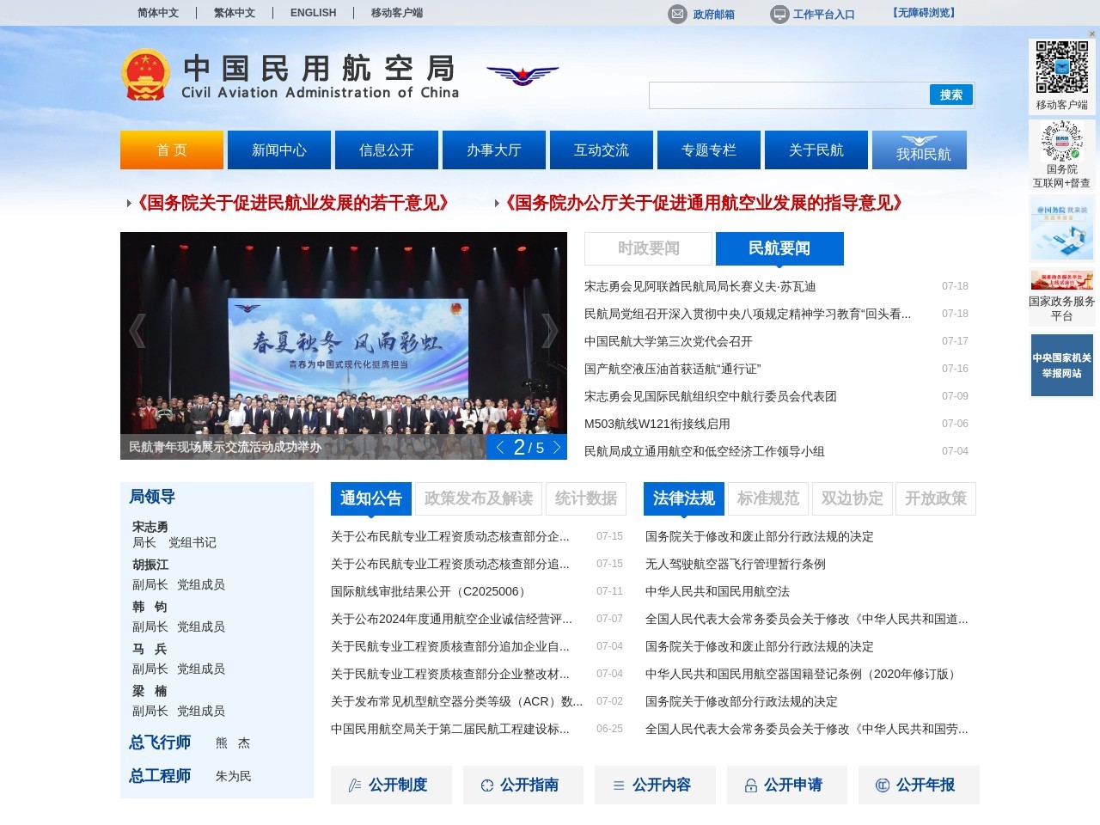Open the 公开制度 document icon

[355, 785]
